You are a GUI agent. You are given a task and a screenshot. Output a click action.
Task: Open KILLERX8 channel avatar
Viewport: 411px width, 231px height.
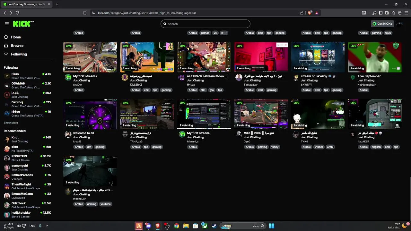125,77
